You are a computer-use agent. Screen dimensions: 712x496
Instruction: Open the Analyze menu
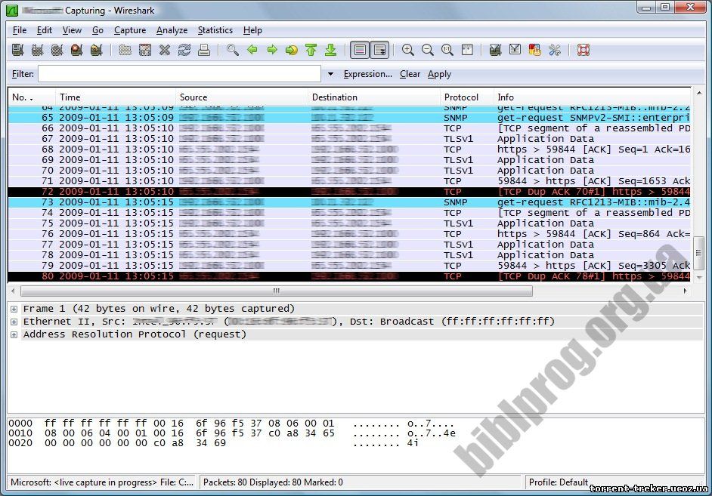(172, 30)
